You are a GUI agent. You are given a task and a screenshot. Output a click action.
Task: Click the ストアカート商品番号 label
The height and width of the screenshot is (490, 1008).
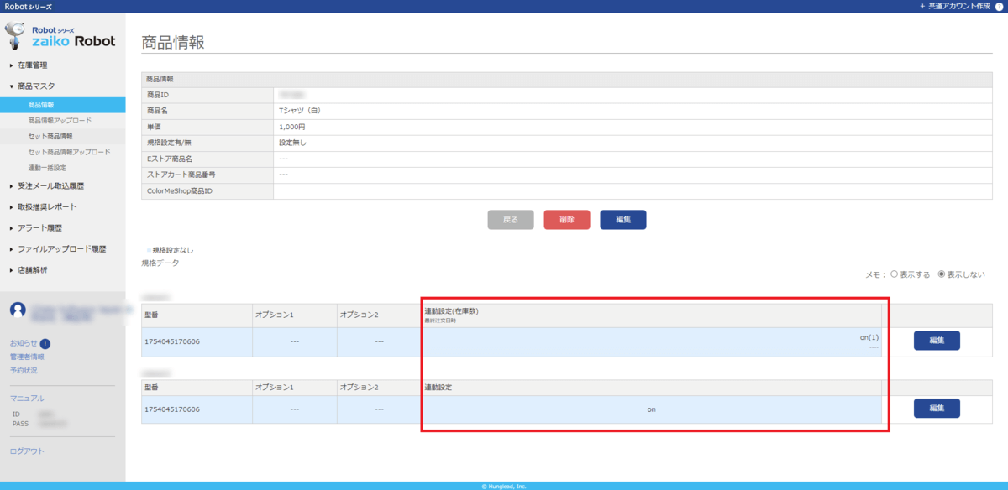pos(181,175)
